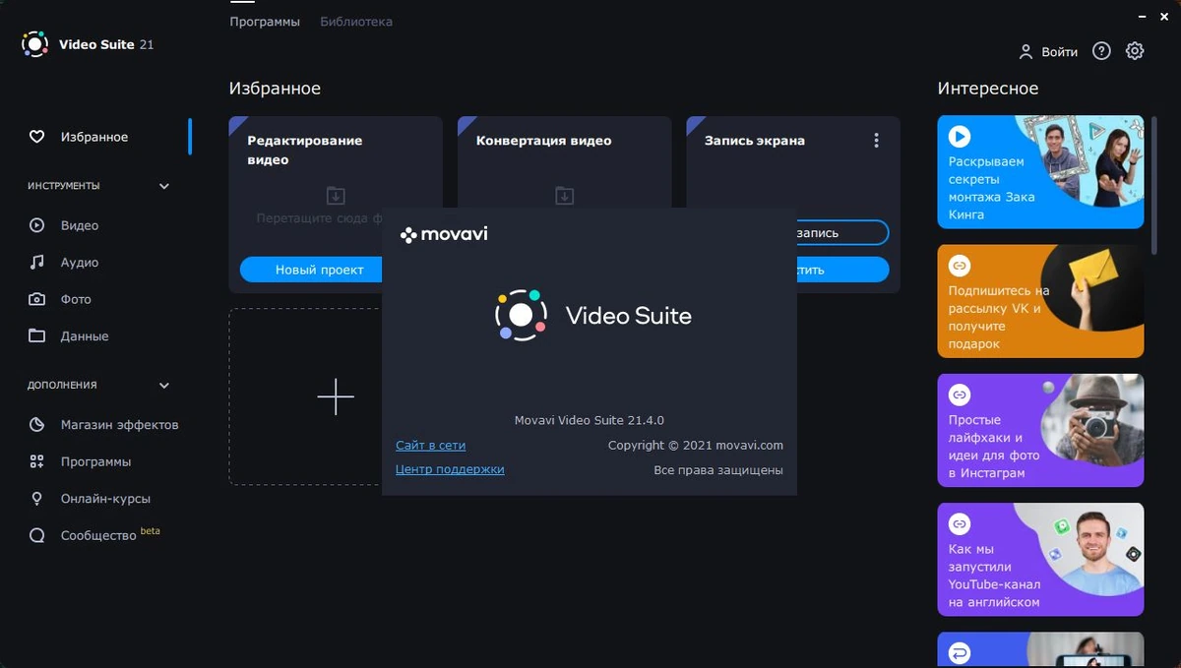Click the drop-files icon in Конвертация видео card
1181x668 pixels.
pyautogui.click(x=564, y=195)
